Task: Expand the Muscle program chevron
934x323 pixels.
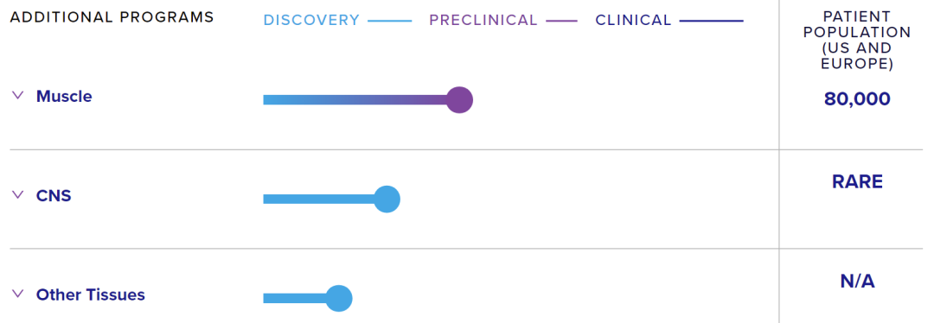Action: point(17,95)
